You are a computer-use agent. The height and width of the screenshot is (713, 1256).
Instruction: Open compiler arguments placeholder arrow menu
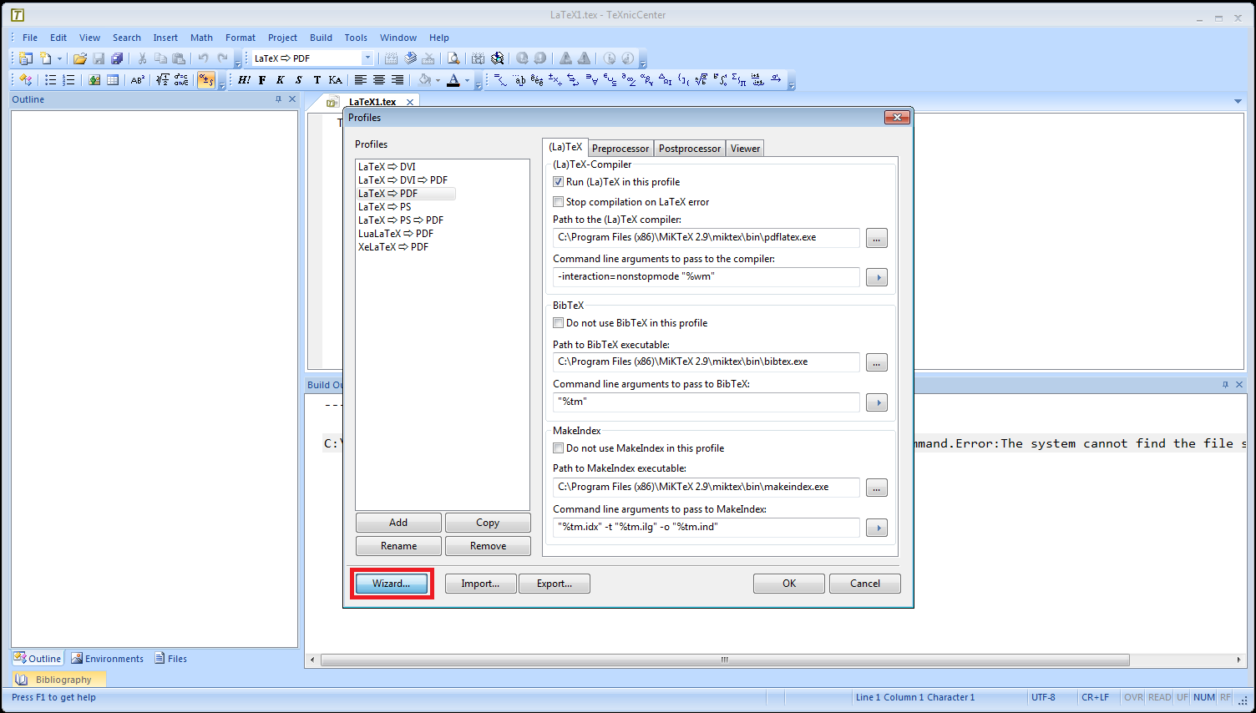coord(876,277)
